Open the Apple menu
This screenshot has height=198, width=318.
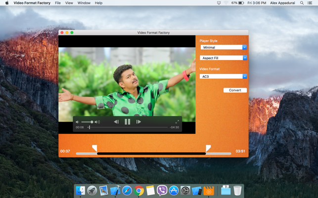7,3
